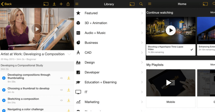Click the Marketing chart icon
Screen dimensions: 215x112
pyautogui.click(x=78, y=102)
